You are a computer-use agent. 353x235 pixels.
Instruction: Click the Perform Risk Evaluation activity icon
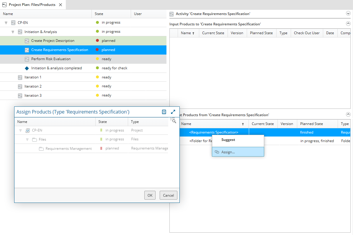[27, 59]
